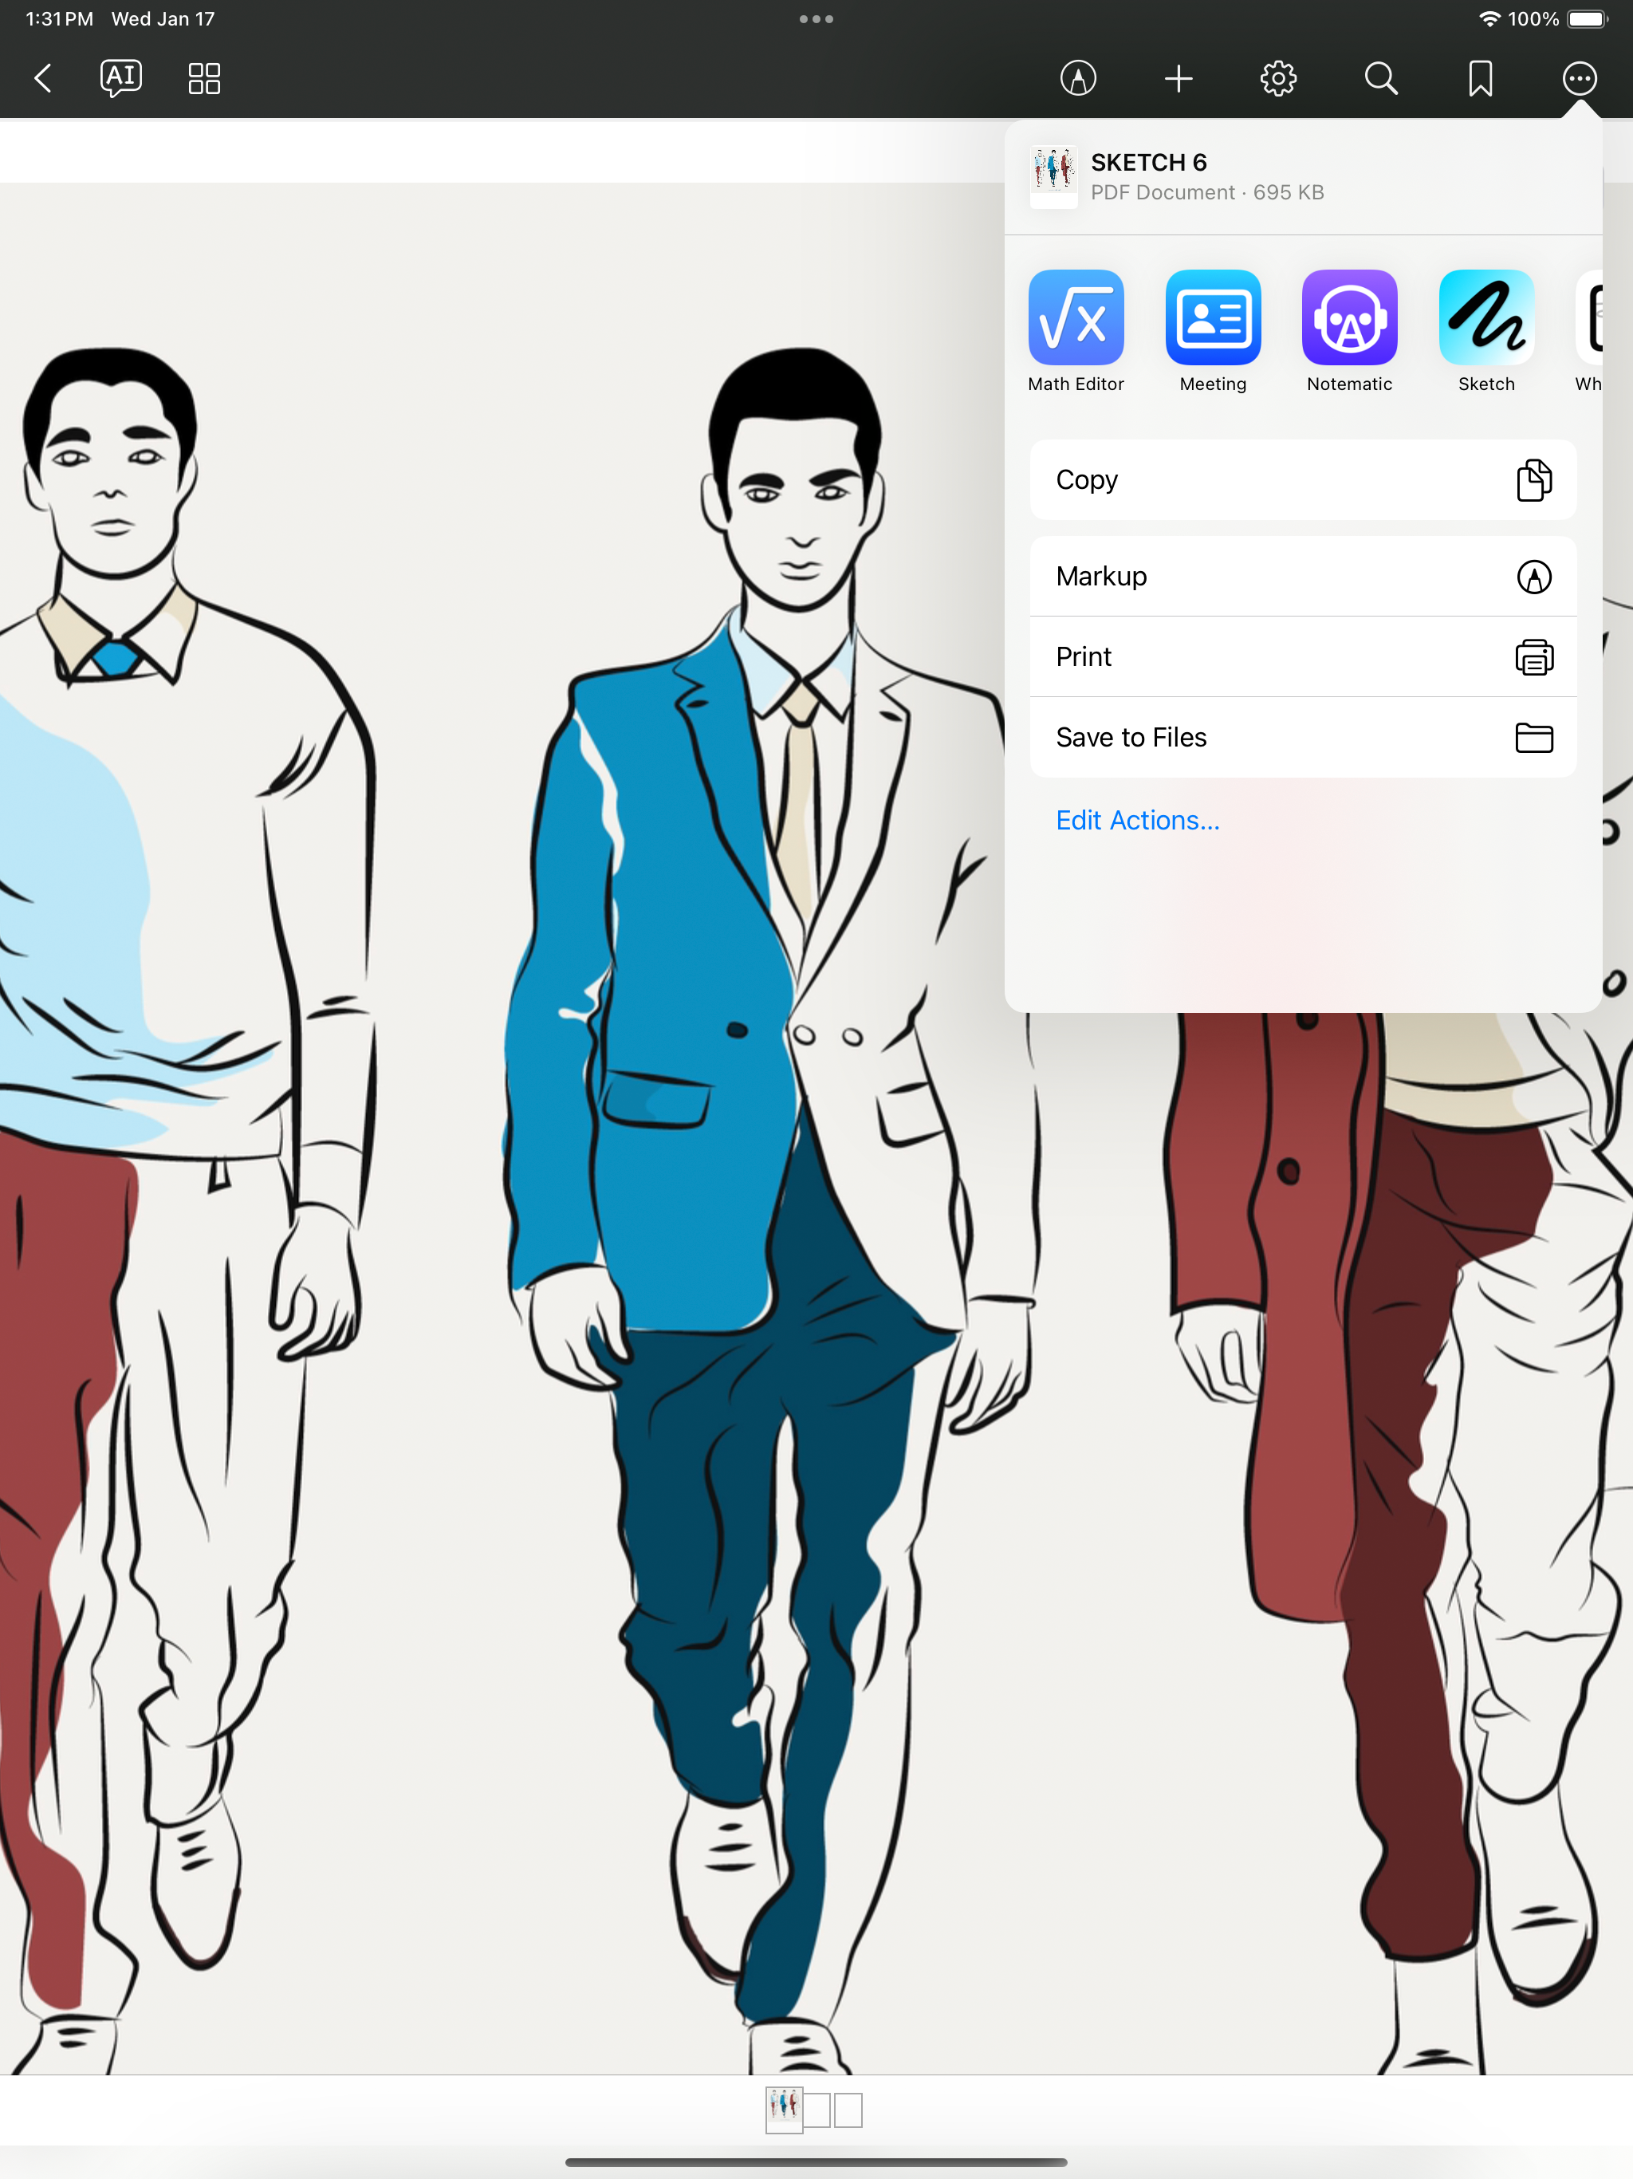Share to the Sketch app
This screenshot has width=1633, height=2179.
1485,332
